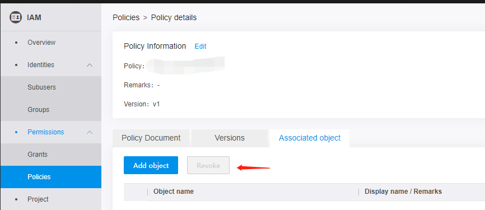This screenshot has width=485, height=210.
Task: Go to Subusers page
Action: click(x=41, y=87)
